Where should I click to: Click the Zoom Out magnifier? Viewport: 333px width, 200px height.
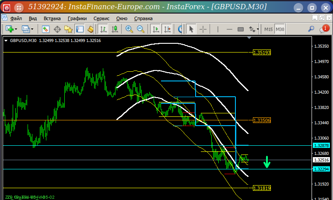pos(140,29)
